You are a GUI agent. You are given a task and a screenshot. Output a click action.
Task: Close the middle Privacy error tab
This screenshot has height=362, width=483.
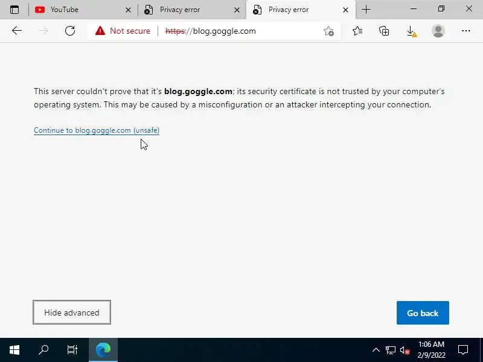(x=237, y=10)
